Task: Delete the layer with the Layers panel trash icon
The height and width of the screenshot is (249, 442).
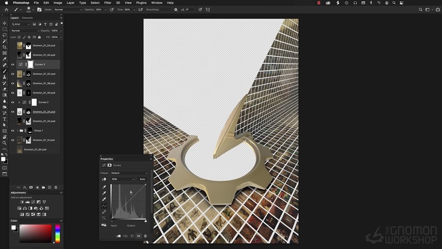Action: coord(56,187)
